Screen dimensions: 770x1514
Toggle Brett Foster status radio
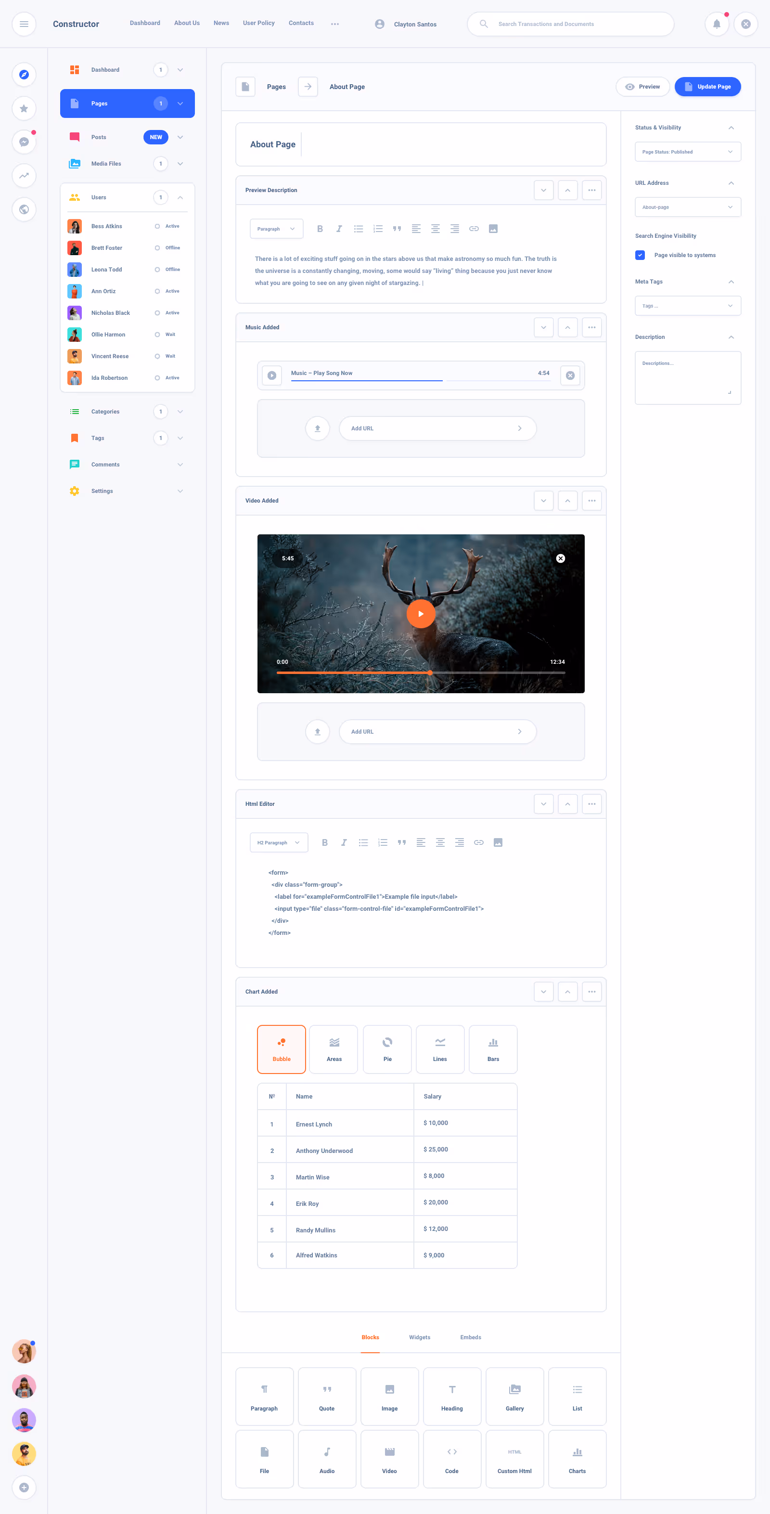click(x=157, y=248)
